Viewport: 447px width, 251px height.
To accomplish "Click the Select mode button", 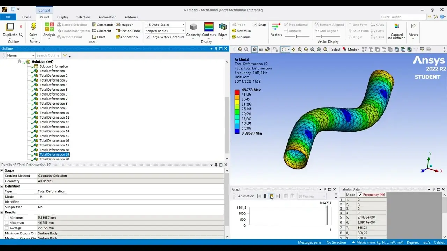I will 336,50.
